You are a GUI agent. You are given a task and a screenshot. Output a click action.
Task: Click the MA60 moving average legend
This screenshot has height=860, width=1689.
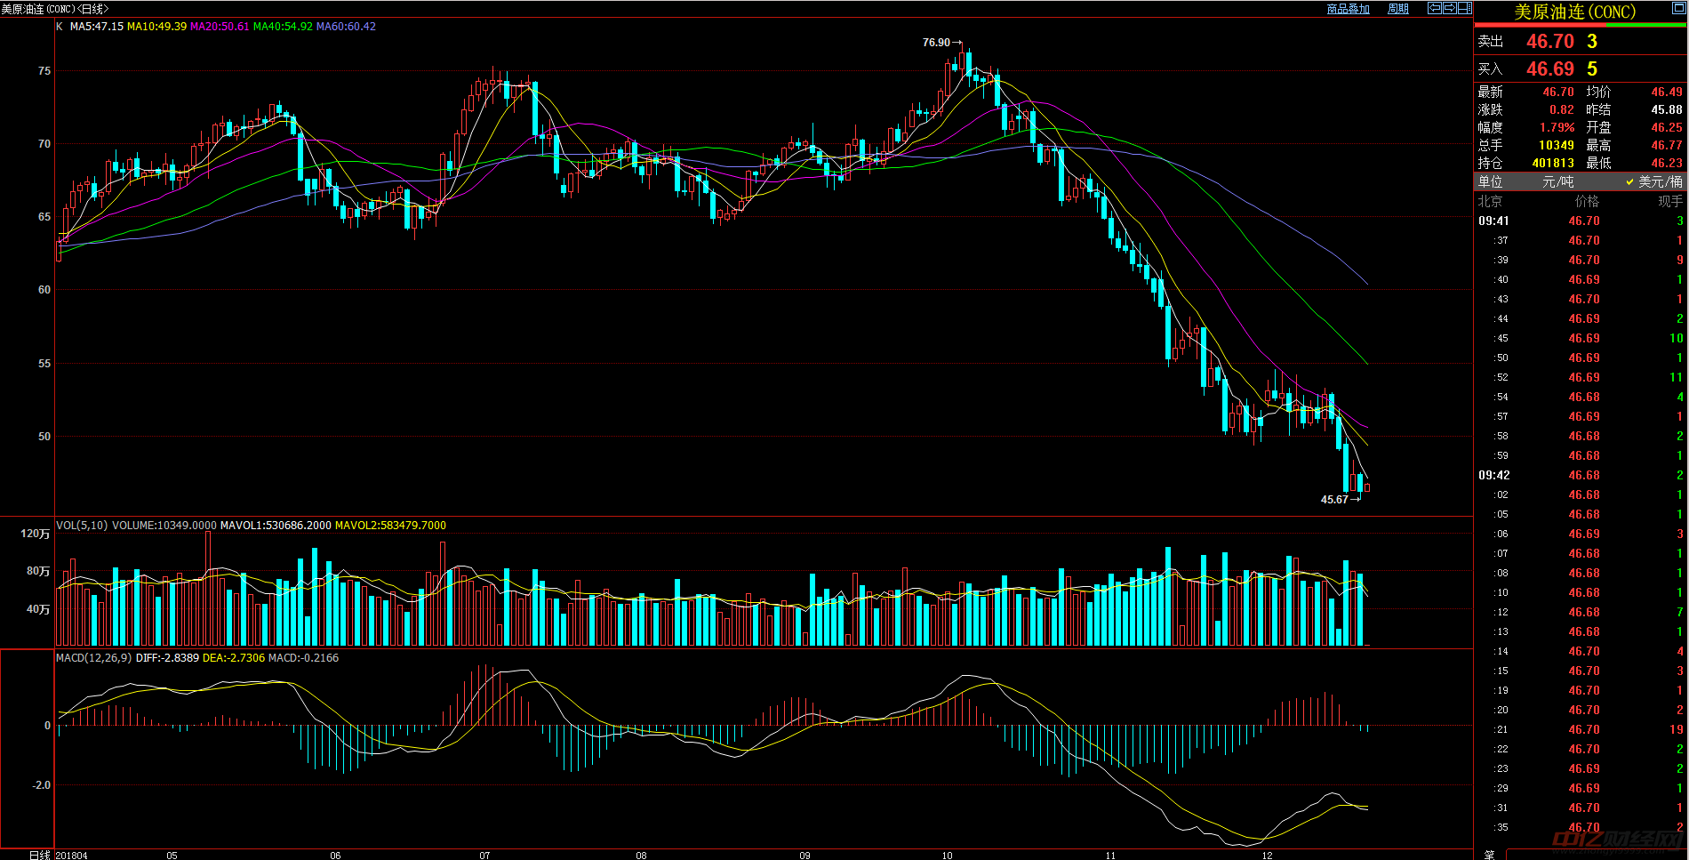coord(346,27)
